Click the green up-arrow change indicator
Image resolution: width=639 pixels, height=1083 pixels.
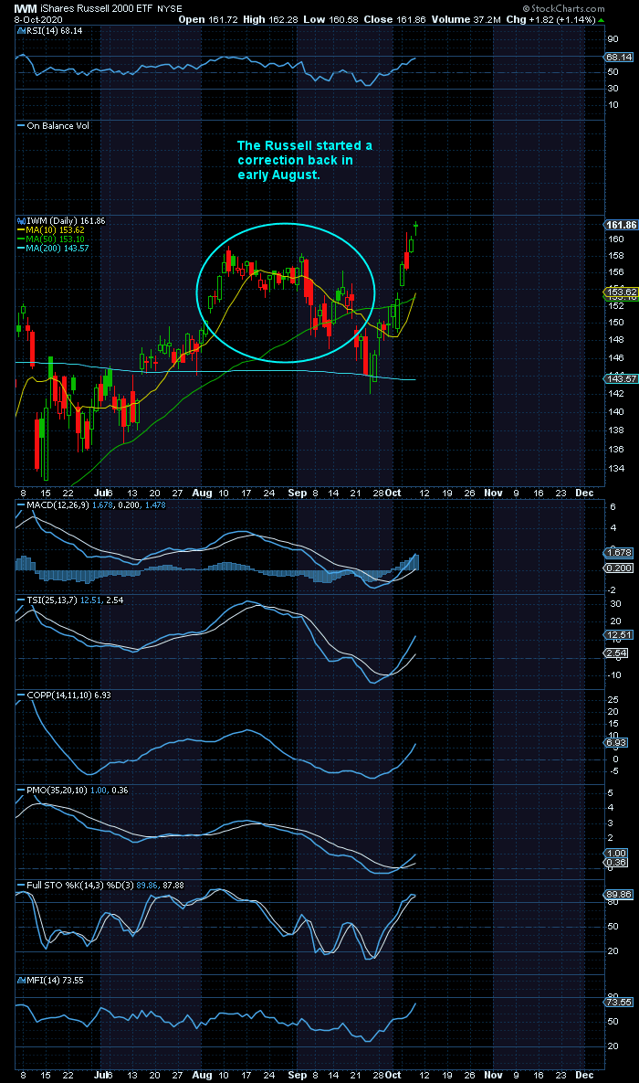[601, 20]
